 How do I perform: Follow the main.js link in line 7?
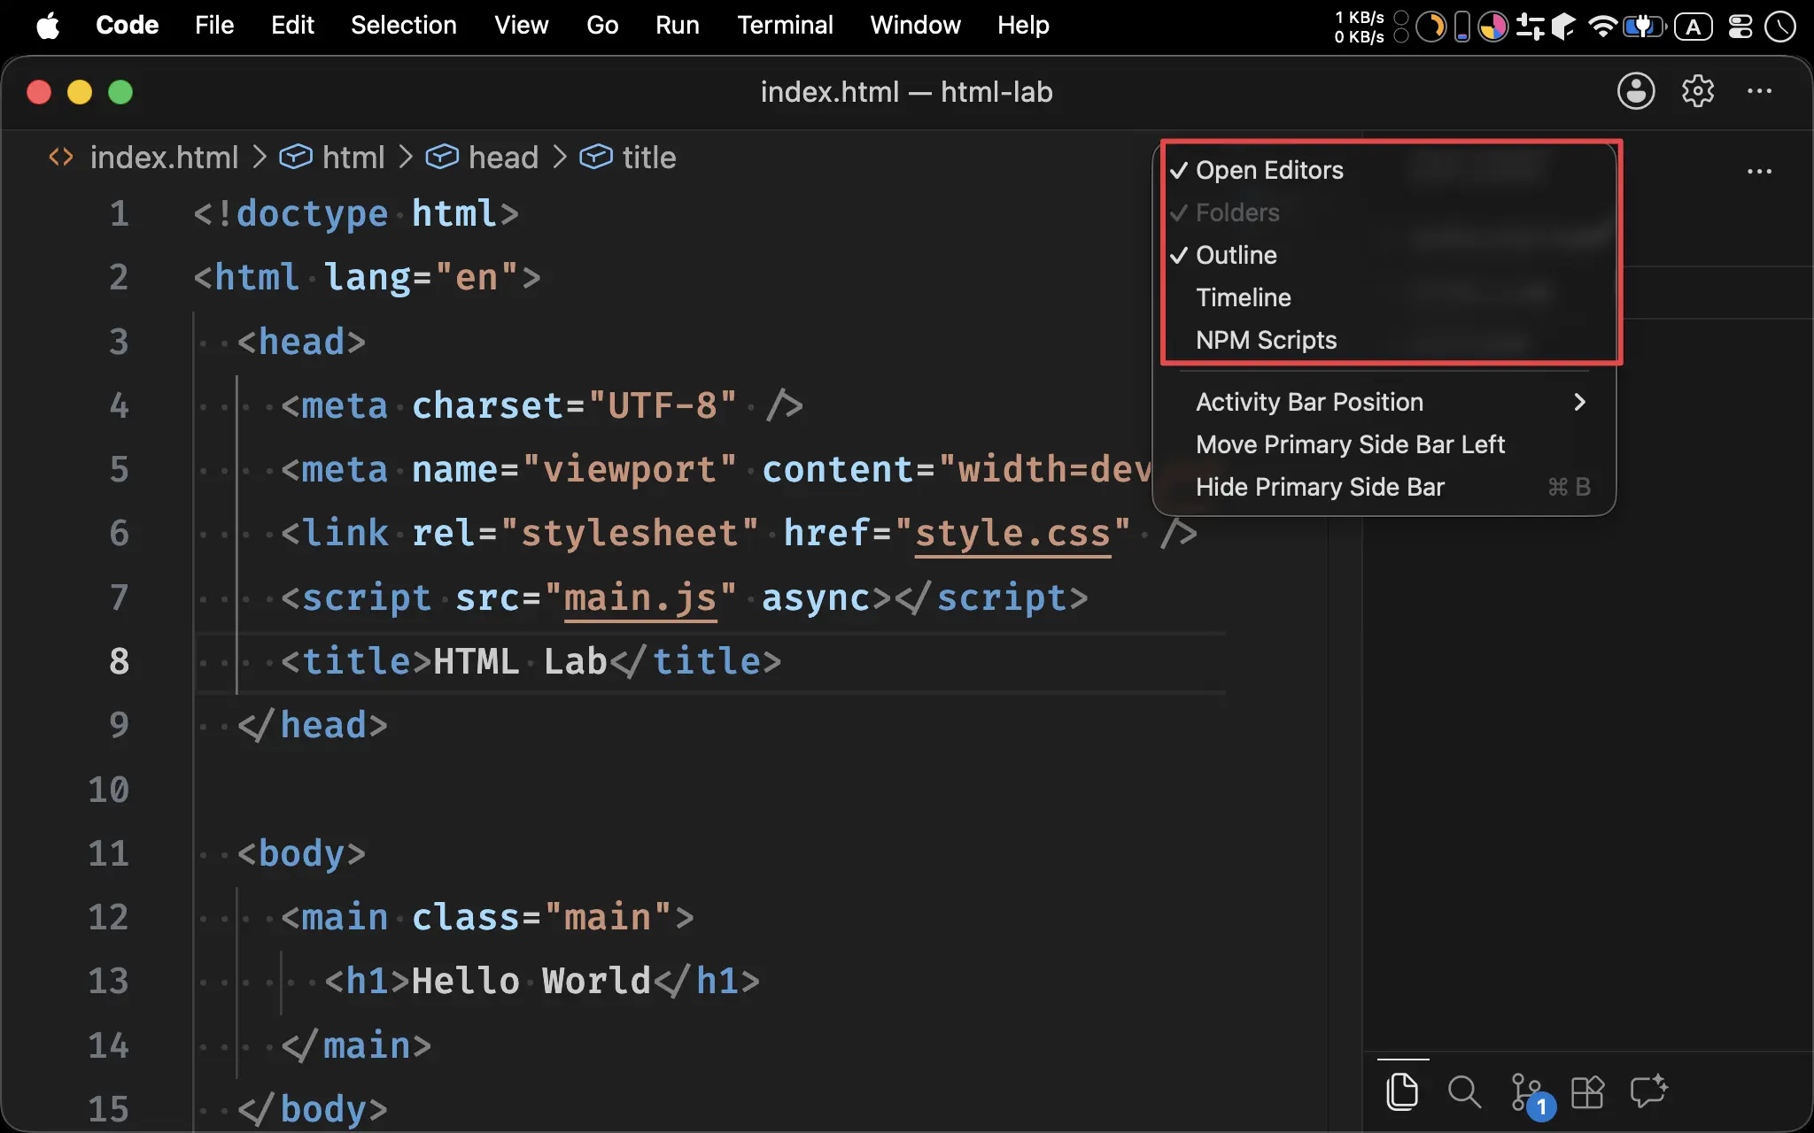pos(640,598)
